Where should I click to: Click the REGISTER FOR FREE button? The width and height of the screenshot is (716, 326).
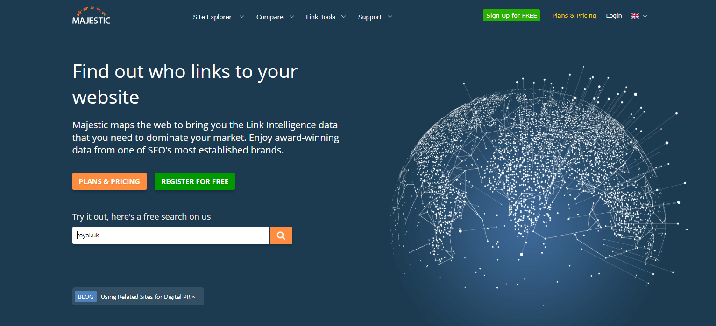[195, 181]
